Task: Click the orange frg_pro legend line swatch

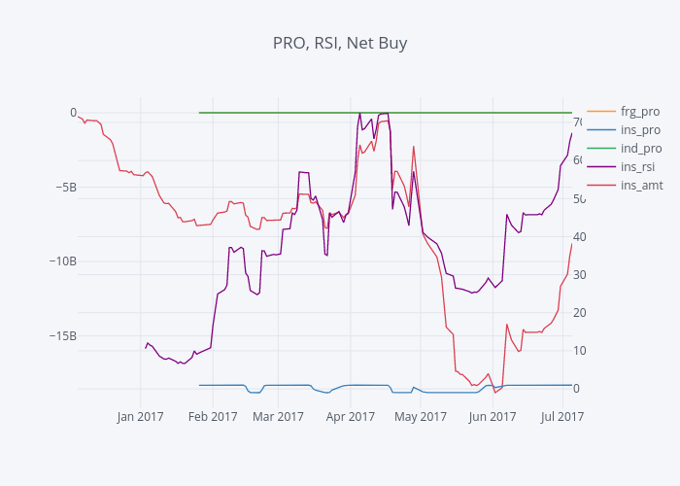Action: (601, 111)
